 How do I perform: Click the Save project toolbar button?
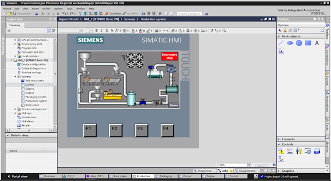pyautogui.click(x=22, y=14)
